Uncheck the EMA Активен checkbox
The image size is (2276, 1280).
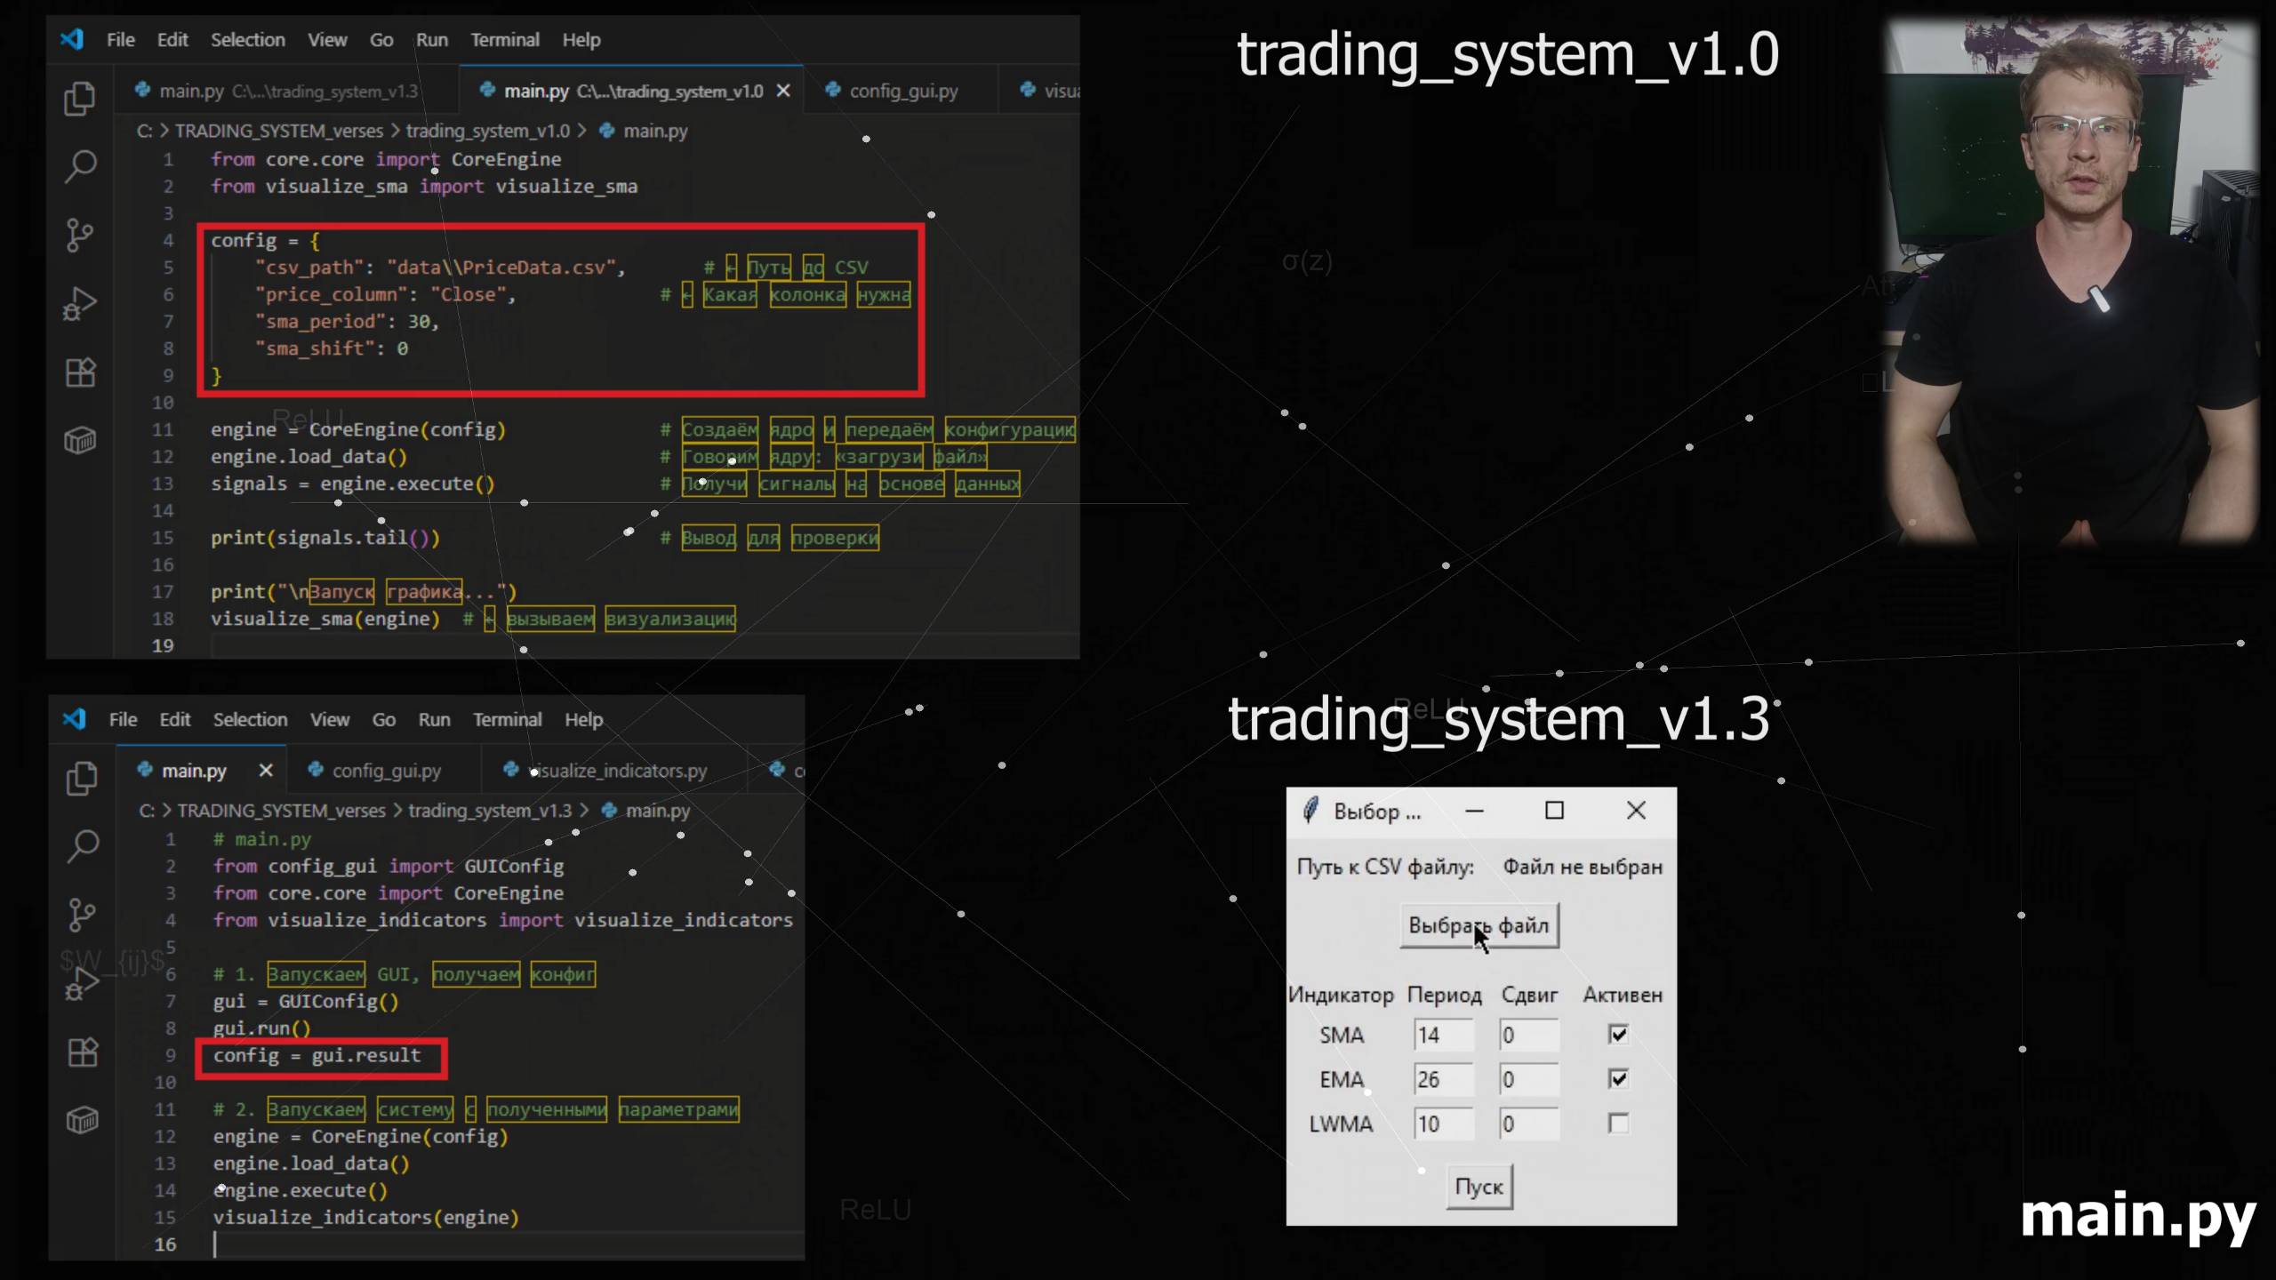[1618, 1079]
